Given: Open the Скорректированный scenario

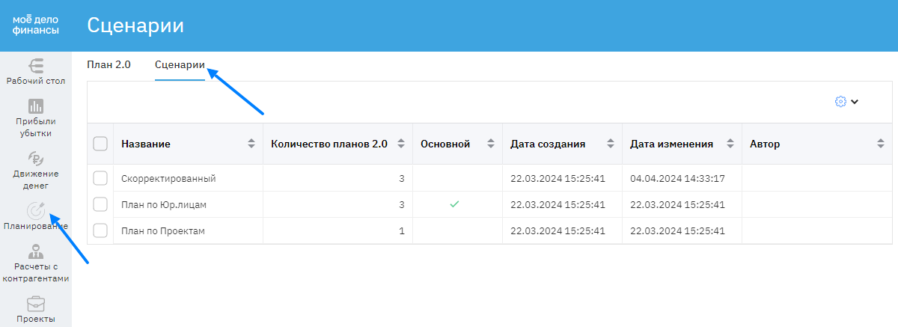Looking at the screenshot, I should tap(168, 179).
